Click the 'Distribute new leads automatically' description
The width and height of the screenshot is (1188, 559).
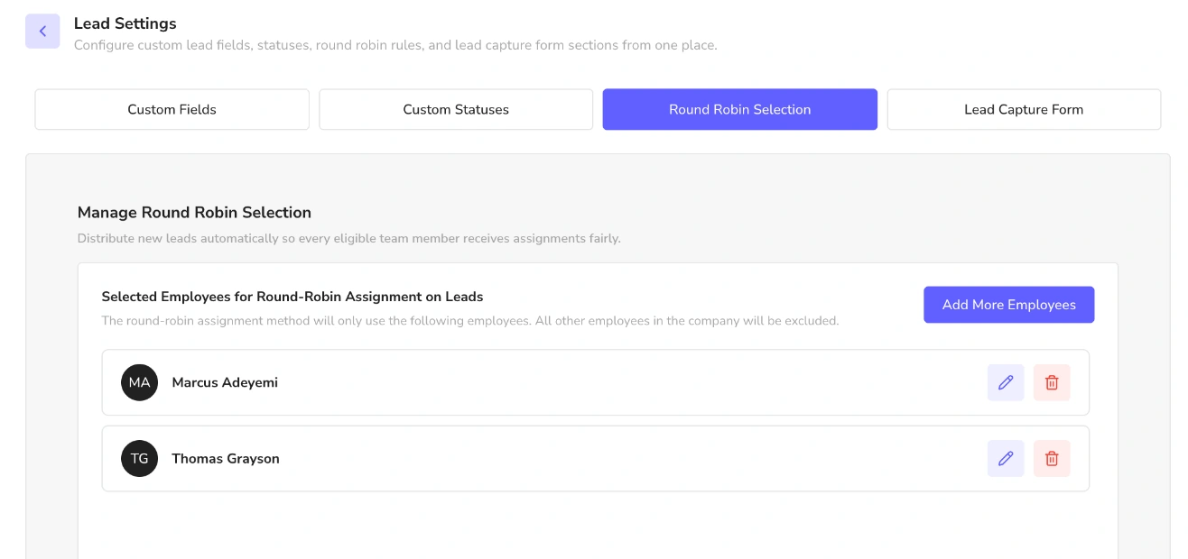pos(349,239)
